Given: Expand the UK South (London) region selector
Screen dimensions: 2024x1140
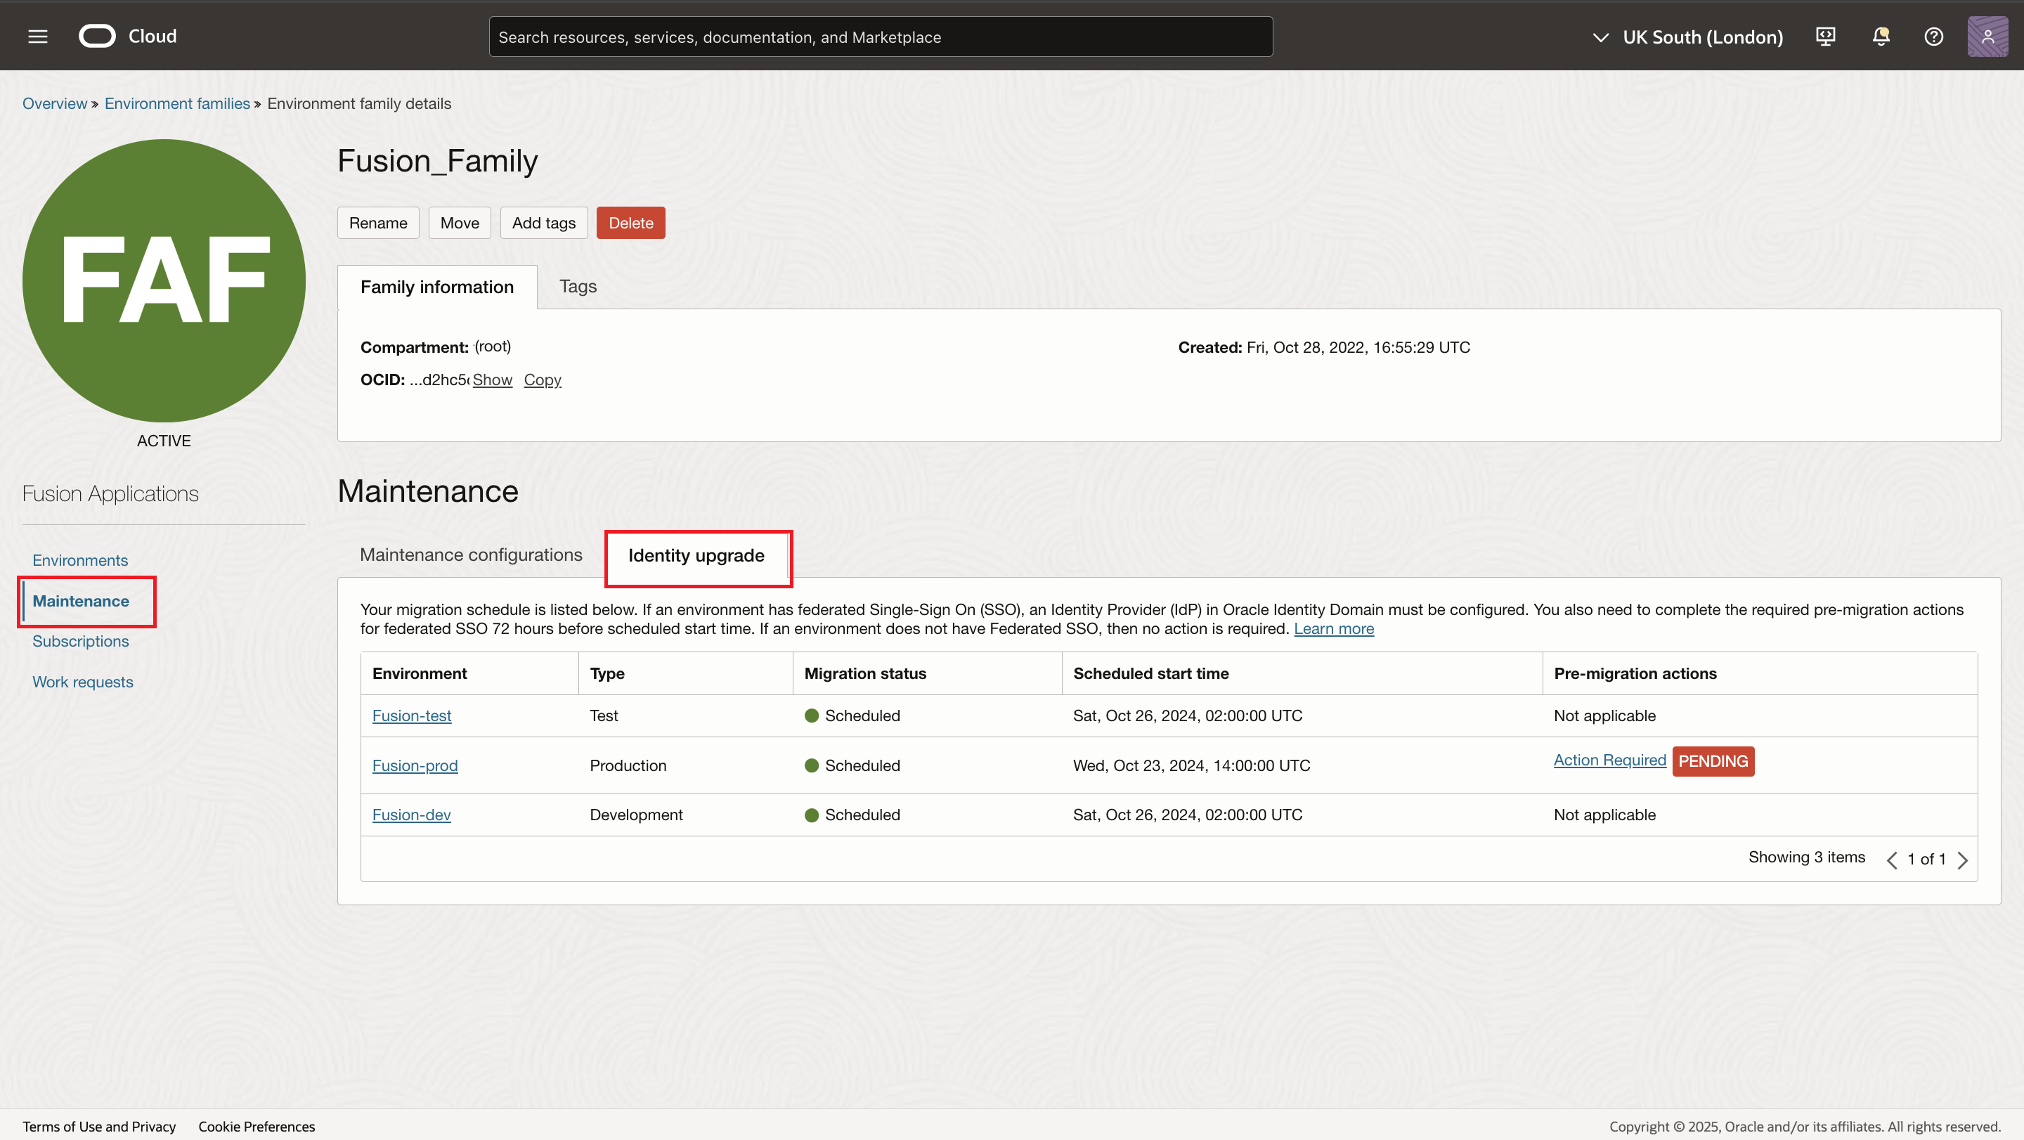Looking at the screenshot, I should click(1687, 37).
